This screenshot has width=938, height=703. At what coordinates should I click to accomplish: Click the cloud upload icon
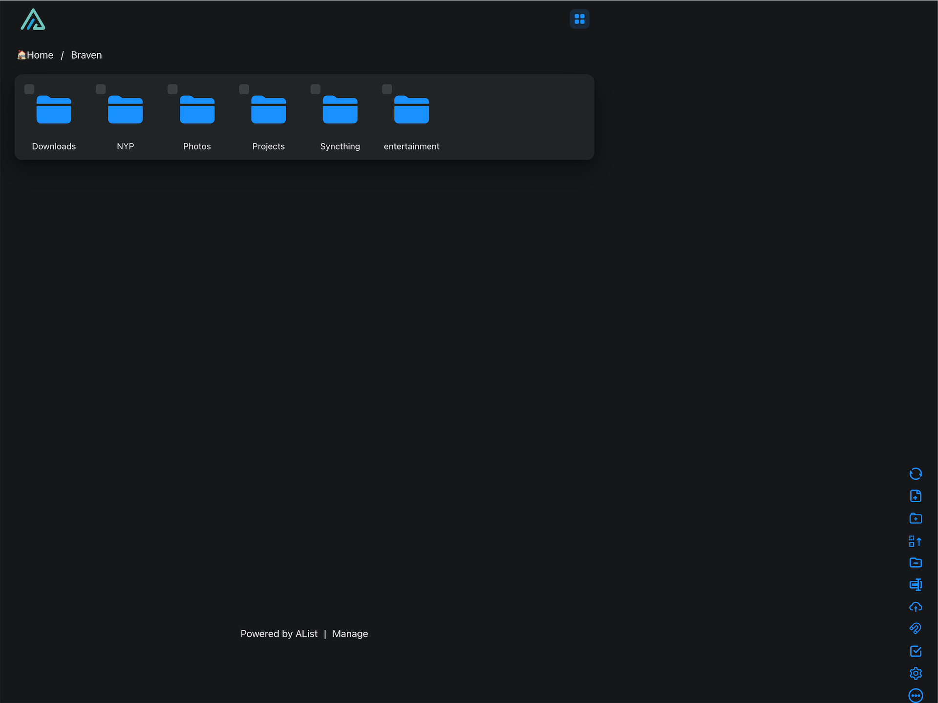point(916,607)
